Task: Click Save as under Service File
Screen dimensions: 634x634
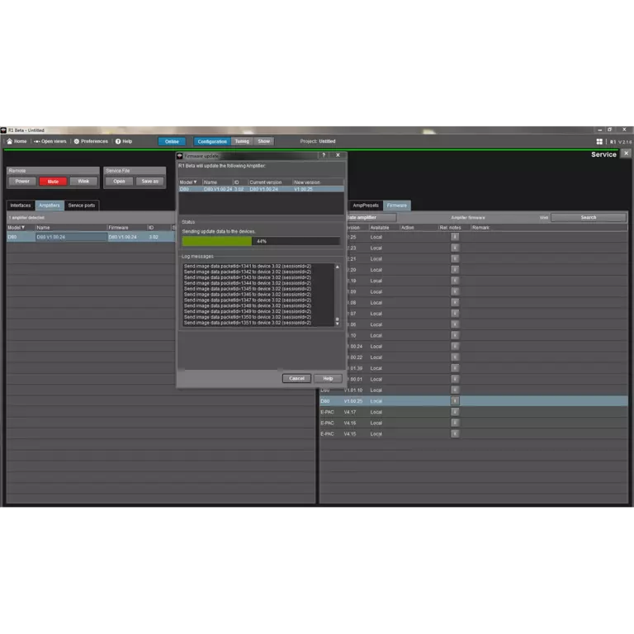Action: 149,182
